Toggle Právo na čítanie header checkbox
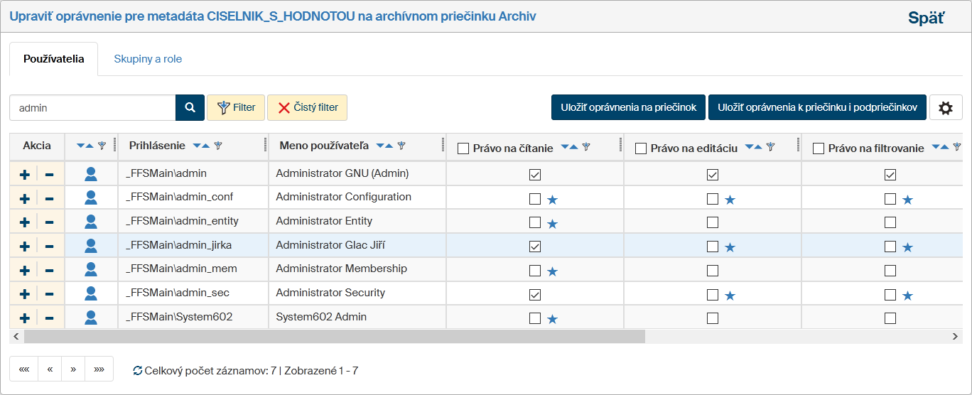Screen dimensions: 972x395 (x=463, y=148)
